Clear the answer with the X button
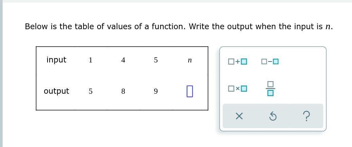 [239, 116]
